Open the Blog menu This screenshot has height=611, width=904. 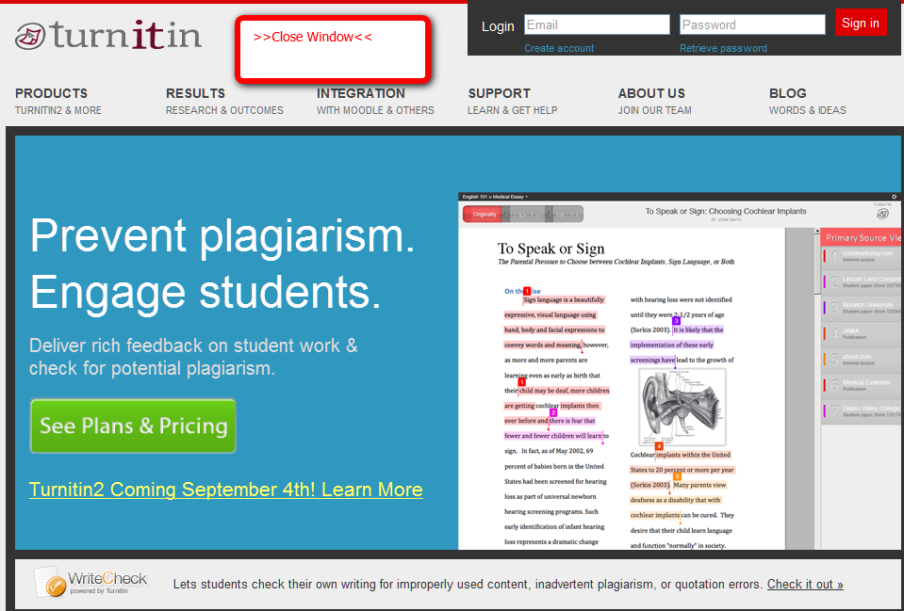pos(808,102)
